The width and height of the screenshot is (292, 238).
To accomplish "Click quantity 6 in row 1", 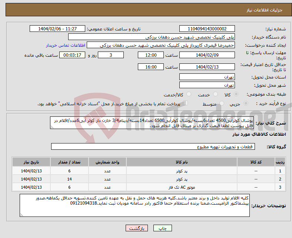I will [x=69, y=171].
